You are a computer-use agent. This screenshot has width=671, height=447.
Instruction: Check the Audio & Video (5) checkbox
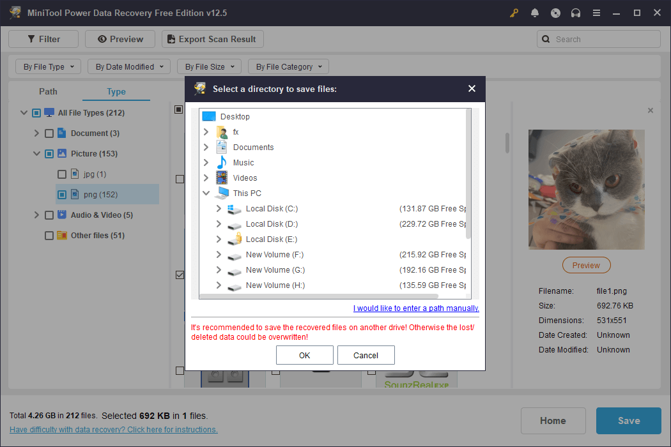[49, 215]
